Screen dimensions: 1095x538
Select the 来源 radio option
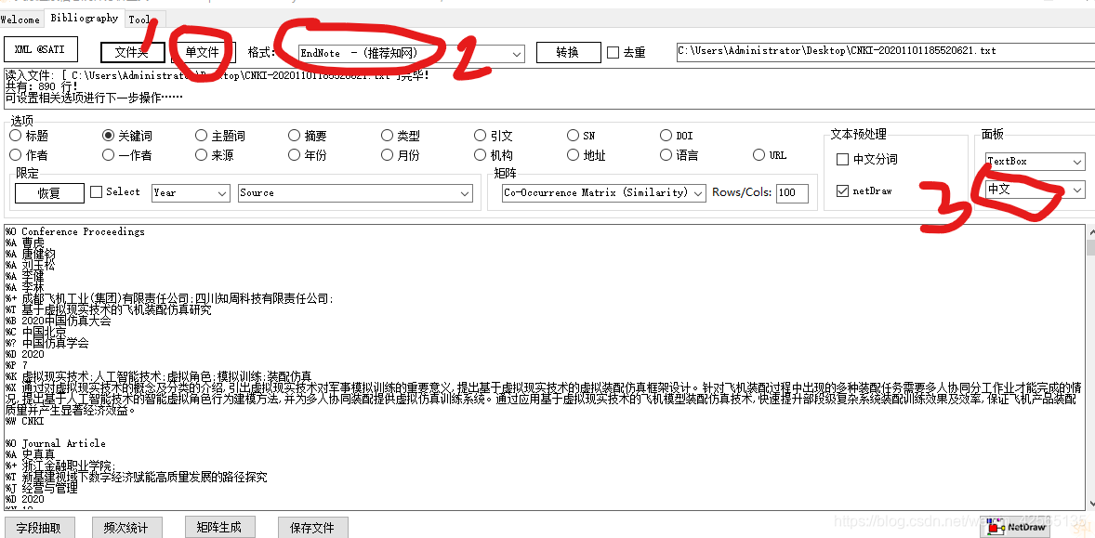(201, 155)
